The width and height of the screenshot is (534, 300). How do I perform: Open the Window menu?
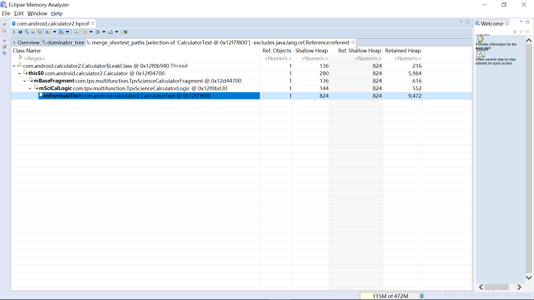coord(37,13)
